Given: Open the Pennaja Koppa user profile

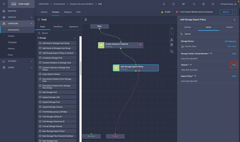Looking at the screenshot, I should pos(228,4).
